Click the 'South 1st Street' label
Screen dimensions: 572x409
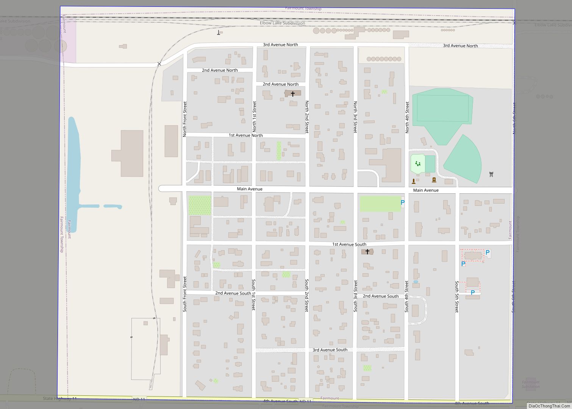253,295
